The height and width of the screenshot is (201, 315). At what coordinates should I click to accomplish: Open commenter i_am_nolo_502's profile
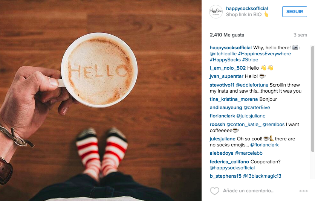228,68
